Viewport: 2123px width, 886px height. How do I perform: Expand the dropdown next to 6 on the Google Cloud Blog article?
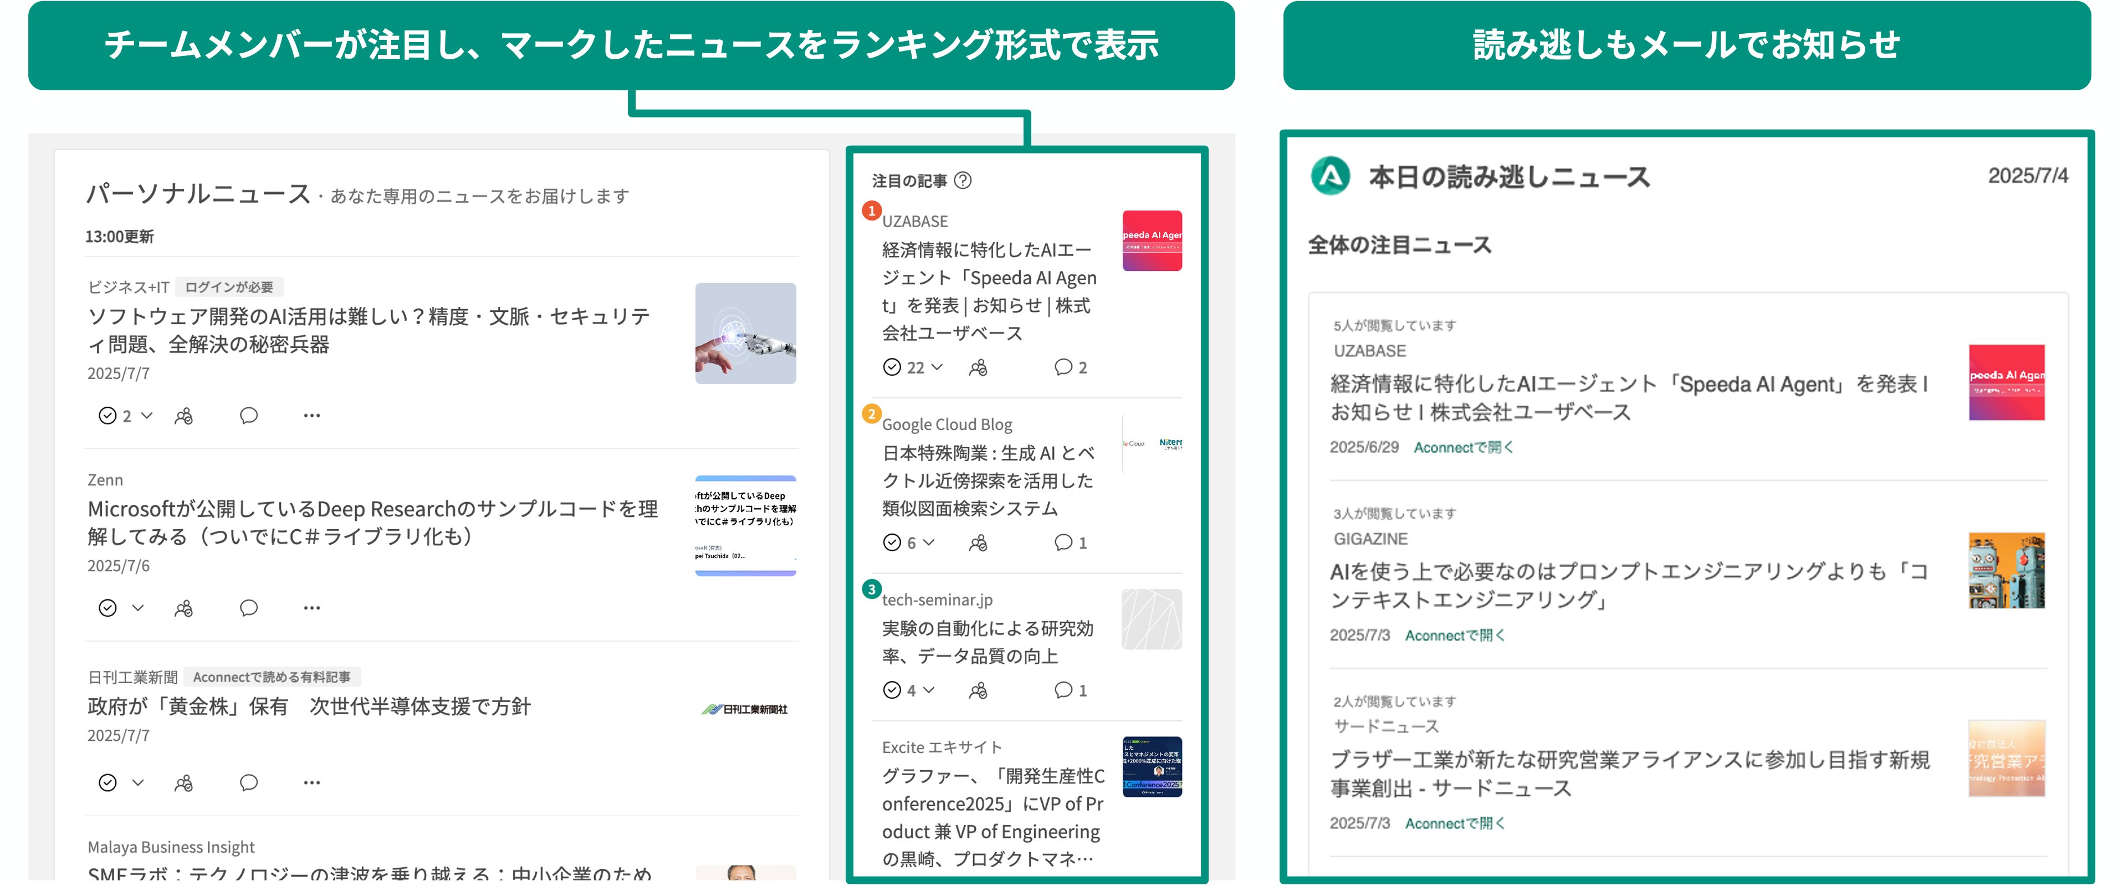929,541
